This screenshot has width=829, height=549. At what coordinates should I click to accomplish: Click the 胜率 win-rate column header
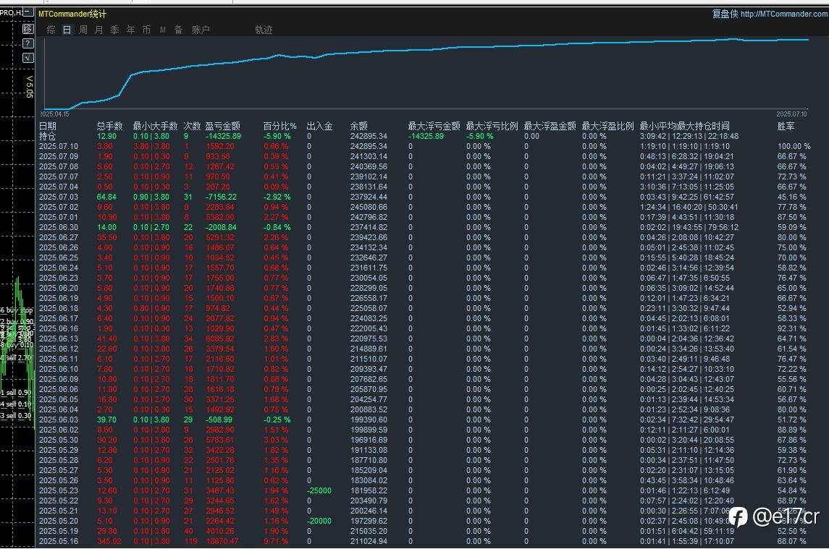coord(786,126)
